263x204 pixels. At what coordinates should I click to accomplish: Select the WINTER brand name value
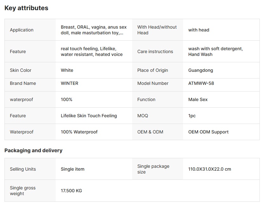pyautogui.click(x=69, y=83)
